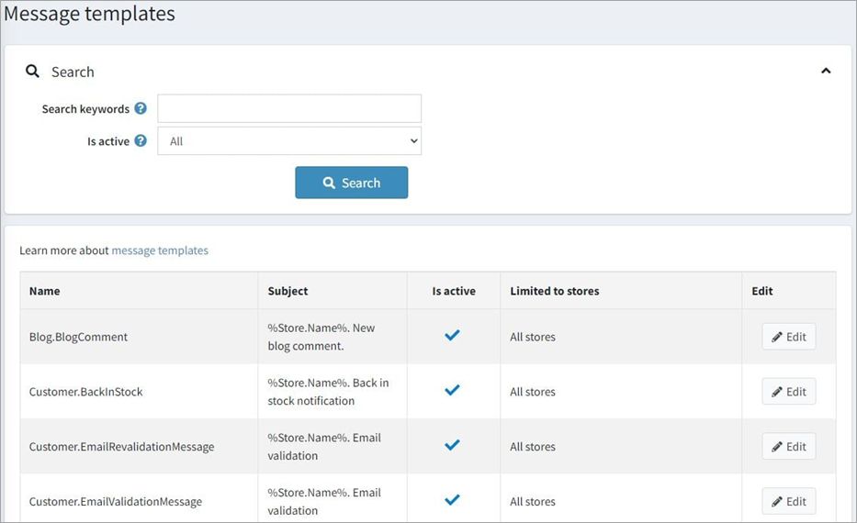This screenshot has width=857, height=523.
Task: Click the Subject column header
Action: click(288, 291)
